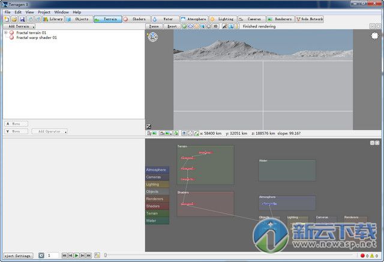This screenshot has height=262, width=384.
Task: Click the paint brush icon in preview toolbar
Action: (x=224, y=26)
